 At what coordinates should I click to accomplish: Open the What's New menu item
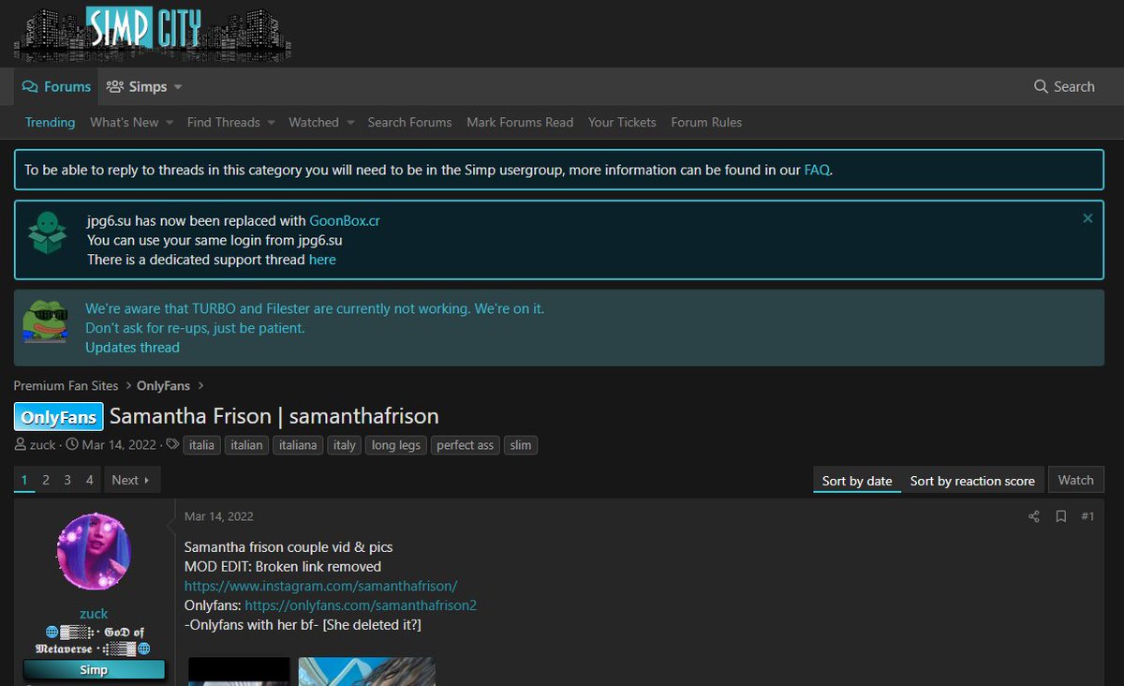coord(125,122)
